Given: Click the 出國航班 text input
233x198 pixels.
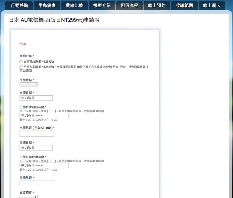Looking at the screenshot, I should click(x=37, y=133).
